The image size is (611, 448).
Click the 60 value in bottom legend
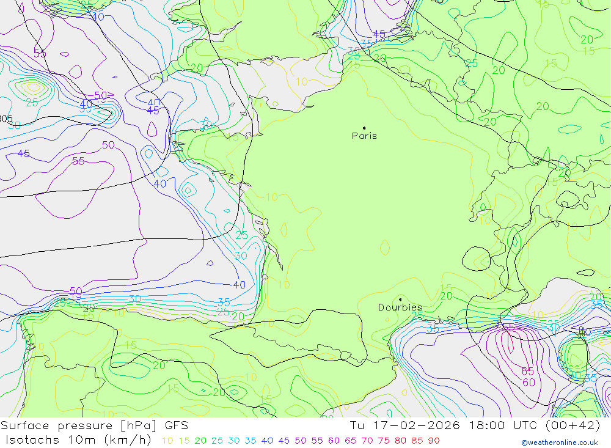[x=334, y=441]
